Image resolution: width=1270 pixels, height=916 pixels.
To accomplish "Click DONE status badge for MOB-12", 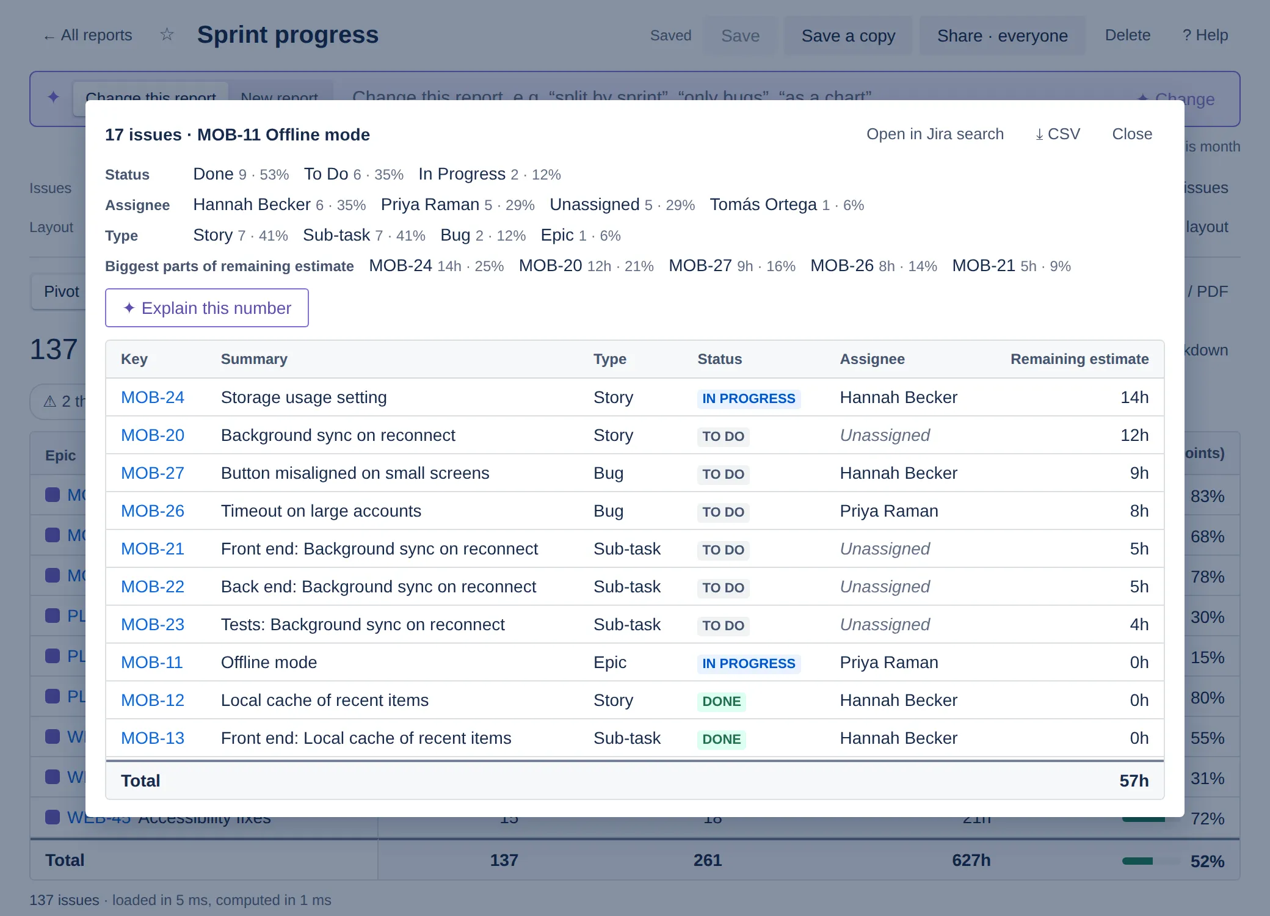I will coord(721,702).
